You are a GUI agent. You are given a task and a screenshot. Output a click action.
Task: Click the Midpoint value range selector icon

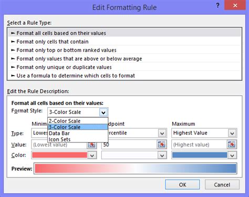pos(162,144)
